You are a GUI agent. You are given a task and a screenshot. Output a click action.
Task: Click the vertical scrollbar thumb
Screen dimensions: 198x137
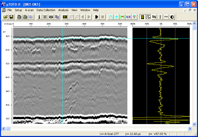tap(194, 28)
